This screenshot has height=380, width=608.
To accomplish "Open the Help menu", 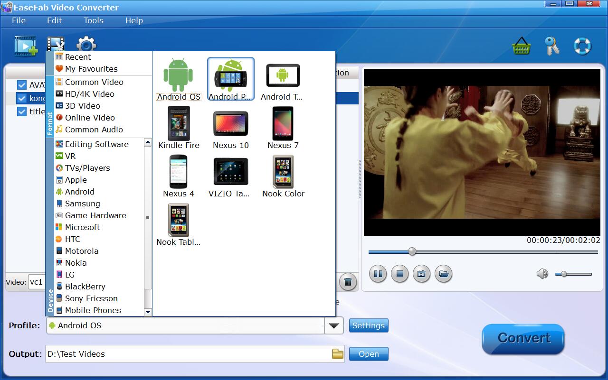I will pos(134,20).
